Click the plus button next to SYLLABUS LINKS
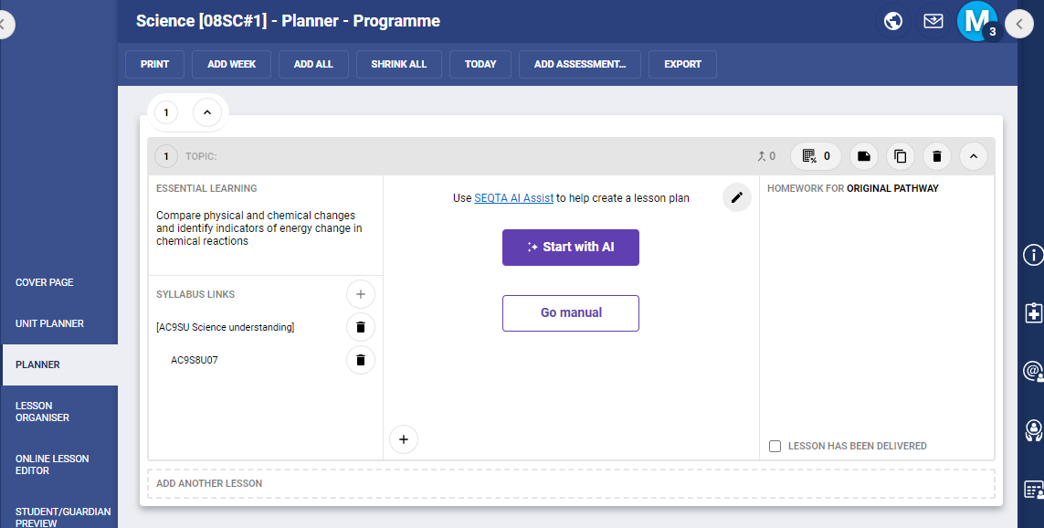 pos(361,294)
